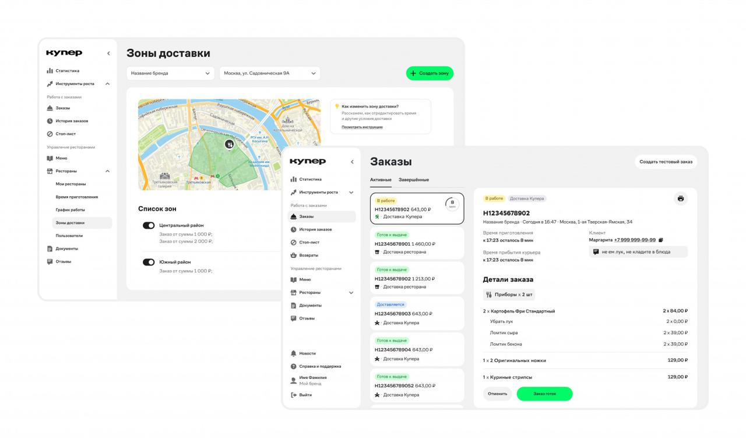
Task: Disable the Центральный район zone toggle
Action: coord(149,225)
